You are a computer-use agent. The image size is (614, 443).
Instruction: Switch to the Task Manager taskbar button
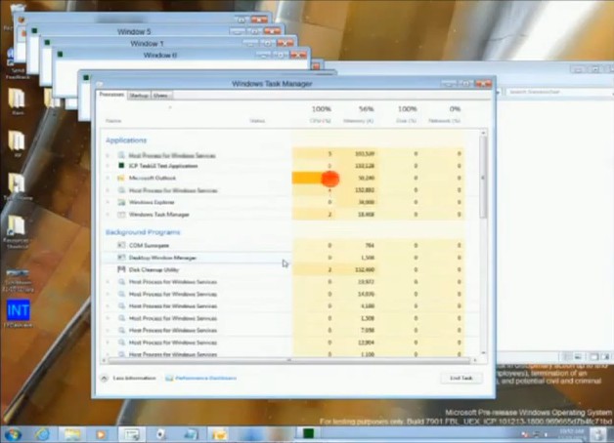[132, 434]
